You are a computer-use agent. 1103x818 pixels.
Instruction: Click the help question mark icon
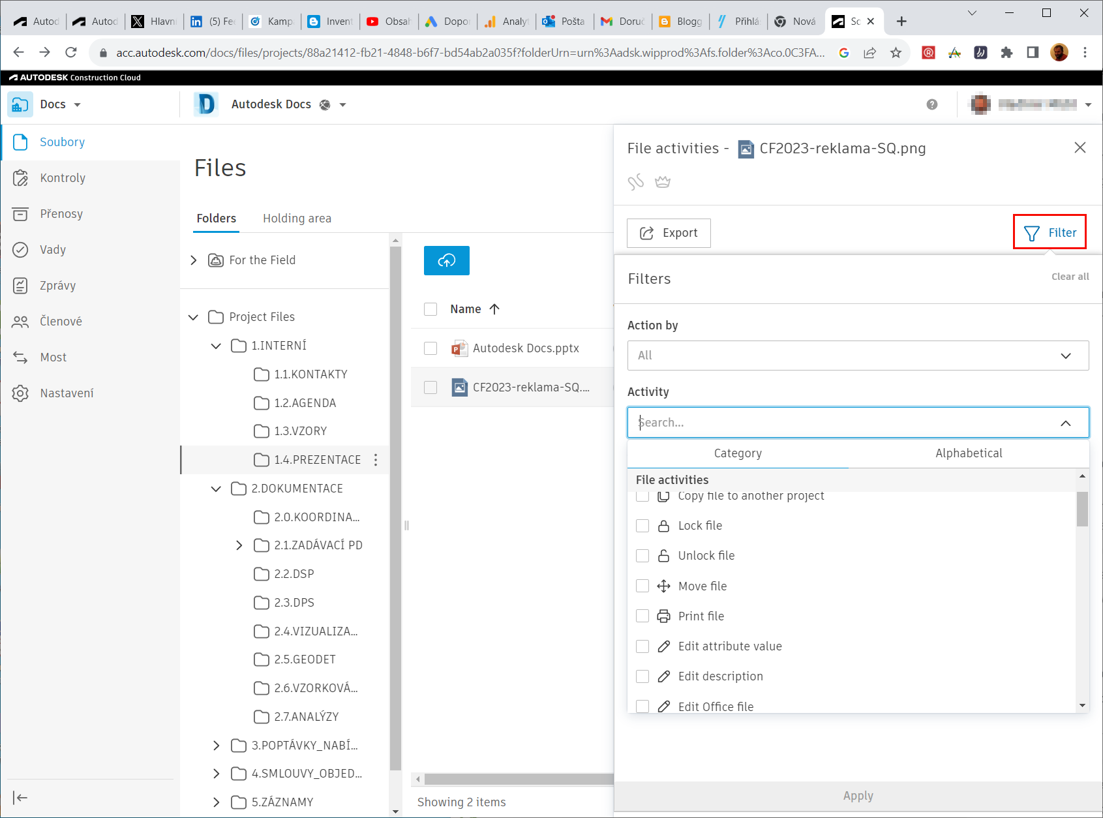[x=932, y=104]
